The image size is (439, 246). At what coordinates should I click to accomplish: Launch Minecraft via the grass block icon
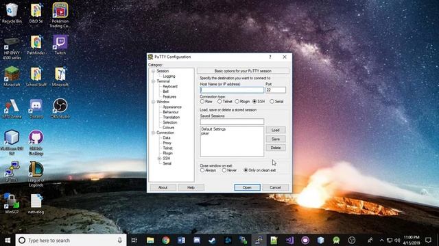tap(12, 77)
